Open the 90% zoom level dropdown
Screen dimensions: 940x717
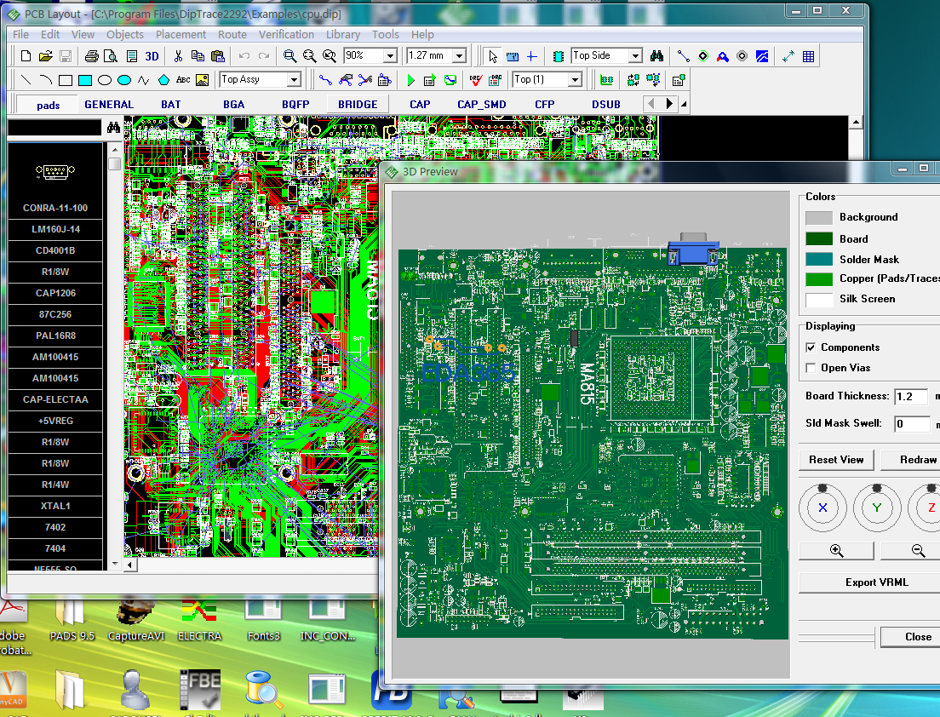tap(391, 56)
